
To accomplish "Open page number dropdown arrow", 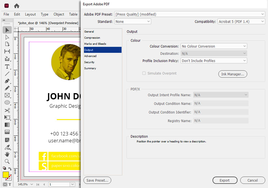I will pos(72,184).
